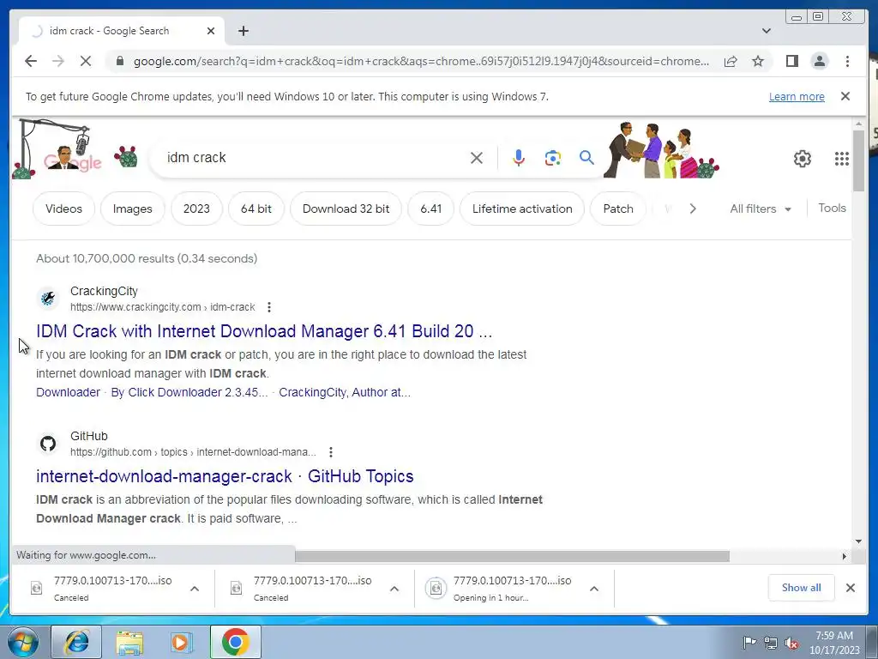The height and width of the screenshot is (659, 878).
Task: Click the page vertical scrollbar thumb
Action: click(858, 161)
